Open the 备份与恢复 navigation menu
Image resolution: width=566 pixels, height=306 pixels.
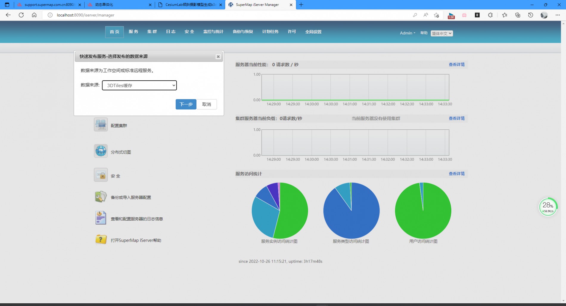pyautogui.click(x=243, y=32)
